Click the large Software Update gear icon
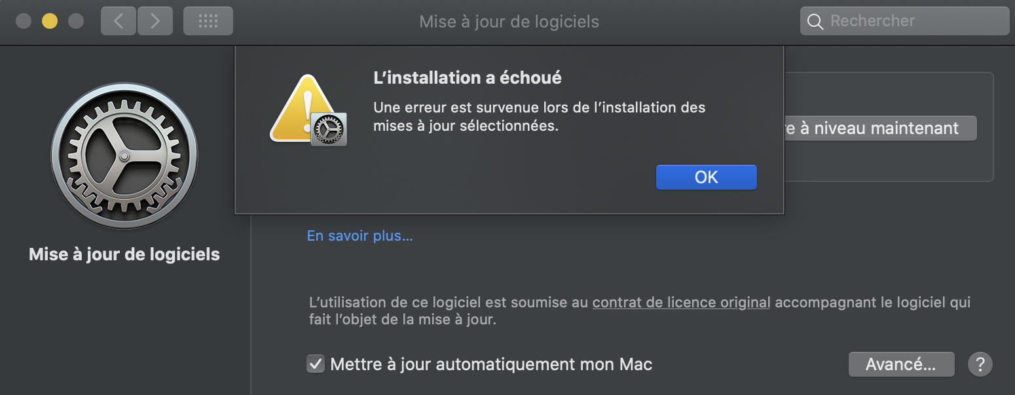The image size is (1015, 395). pyautogui.click(x=124, y=156)
